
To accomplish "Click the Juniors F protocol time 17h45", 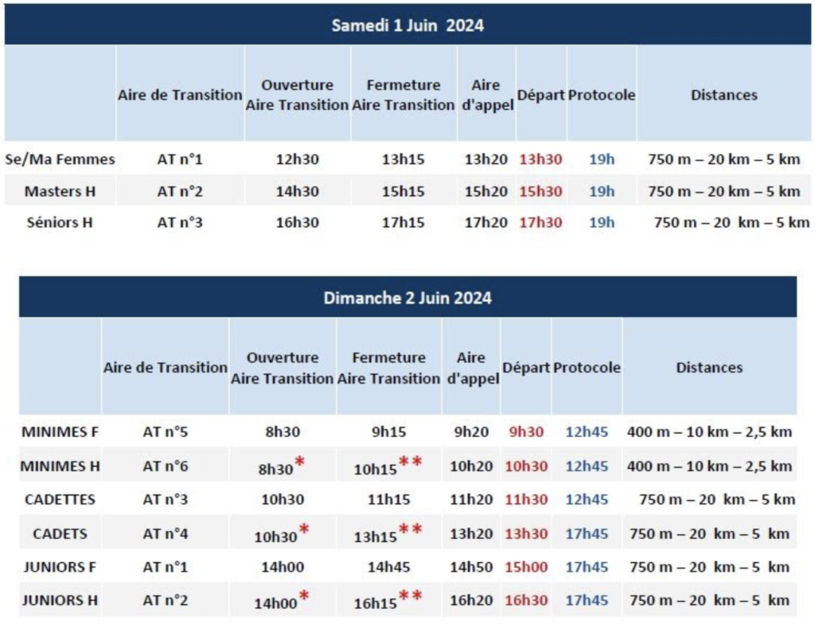I will pyautogui.click(x=587, y=568).
